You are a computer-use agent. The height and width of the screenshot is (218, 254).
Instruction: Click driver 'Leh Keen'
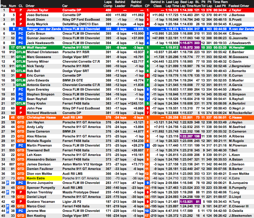coord(34,155)
